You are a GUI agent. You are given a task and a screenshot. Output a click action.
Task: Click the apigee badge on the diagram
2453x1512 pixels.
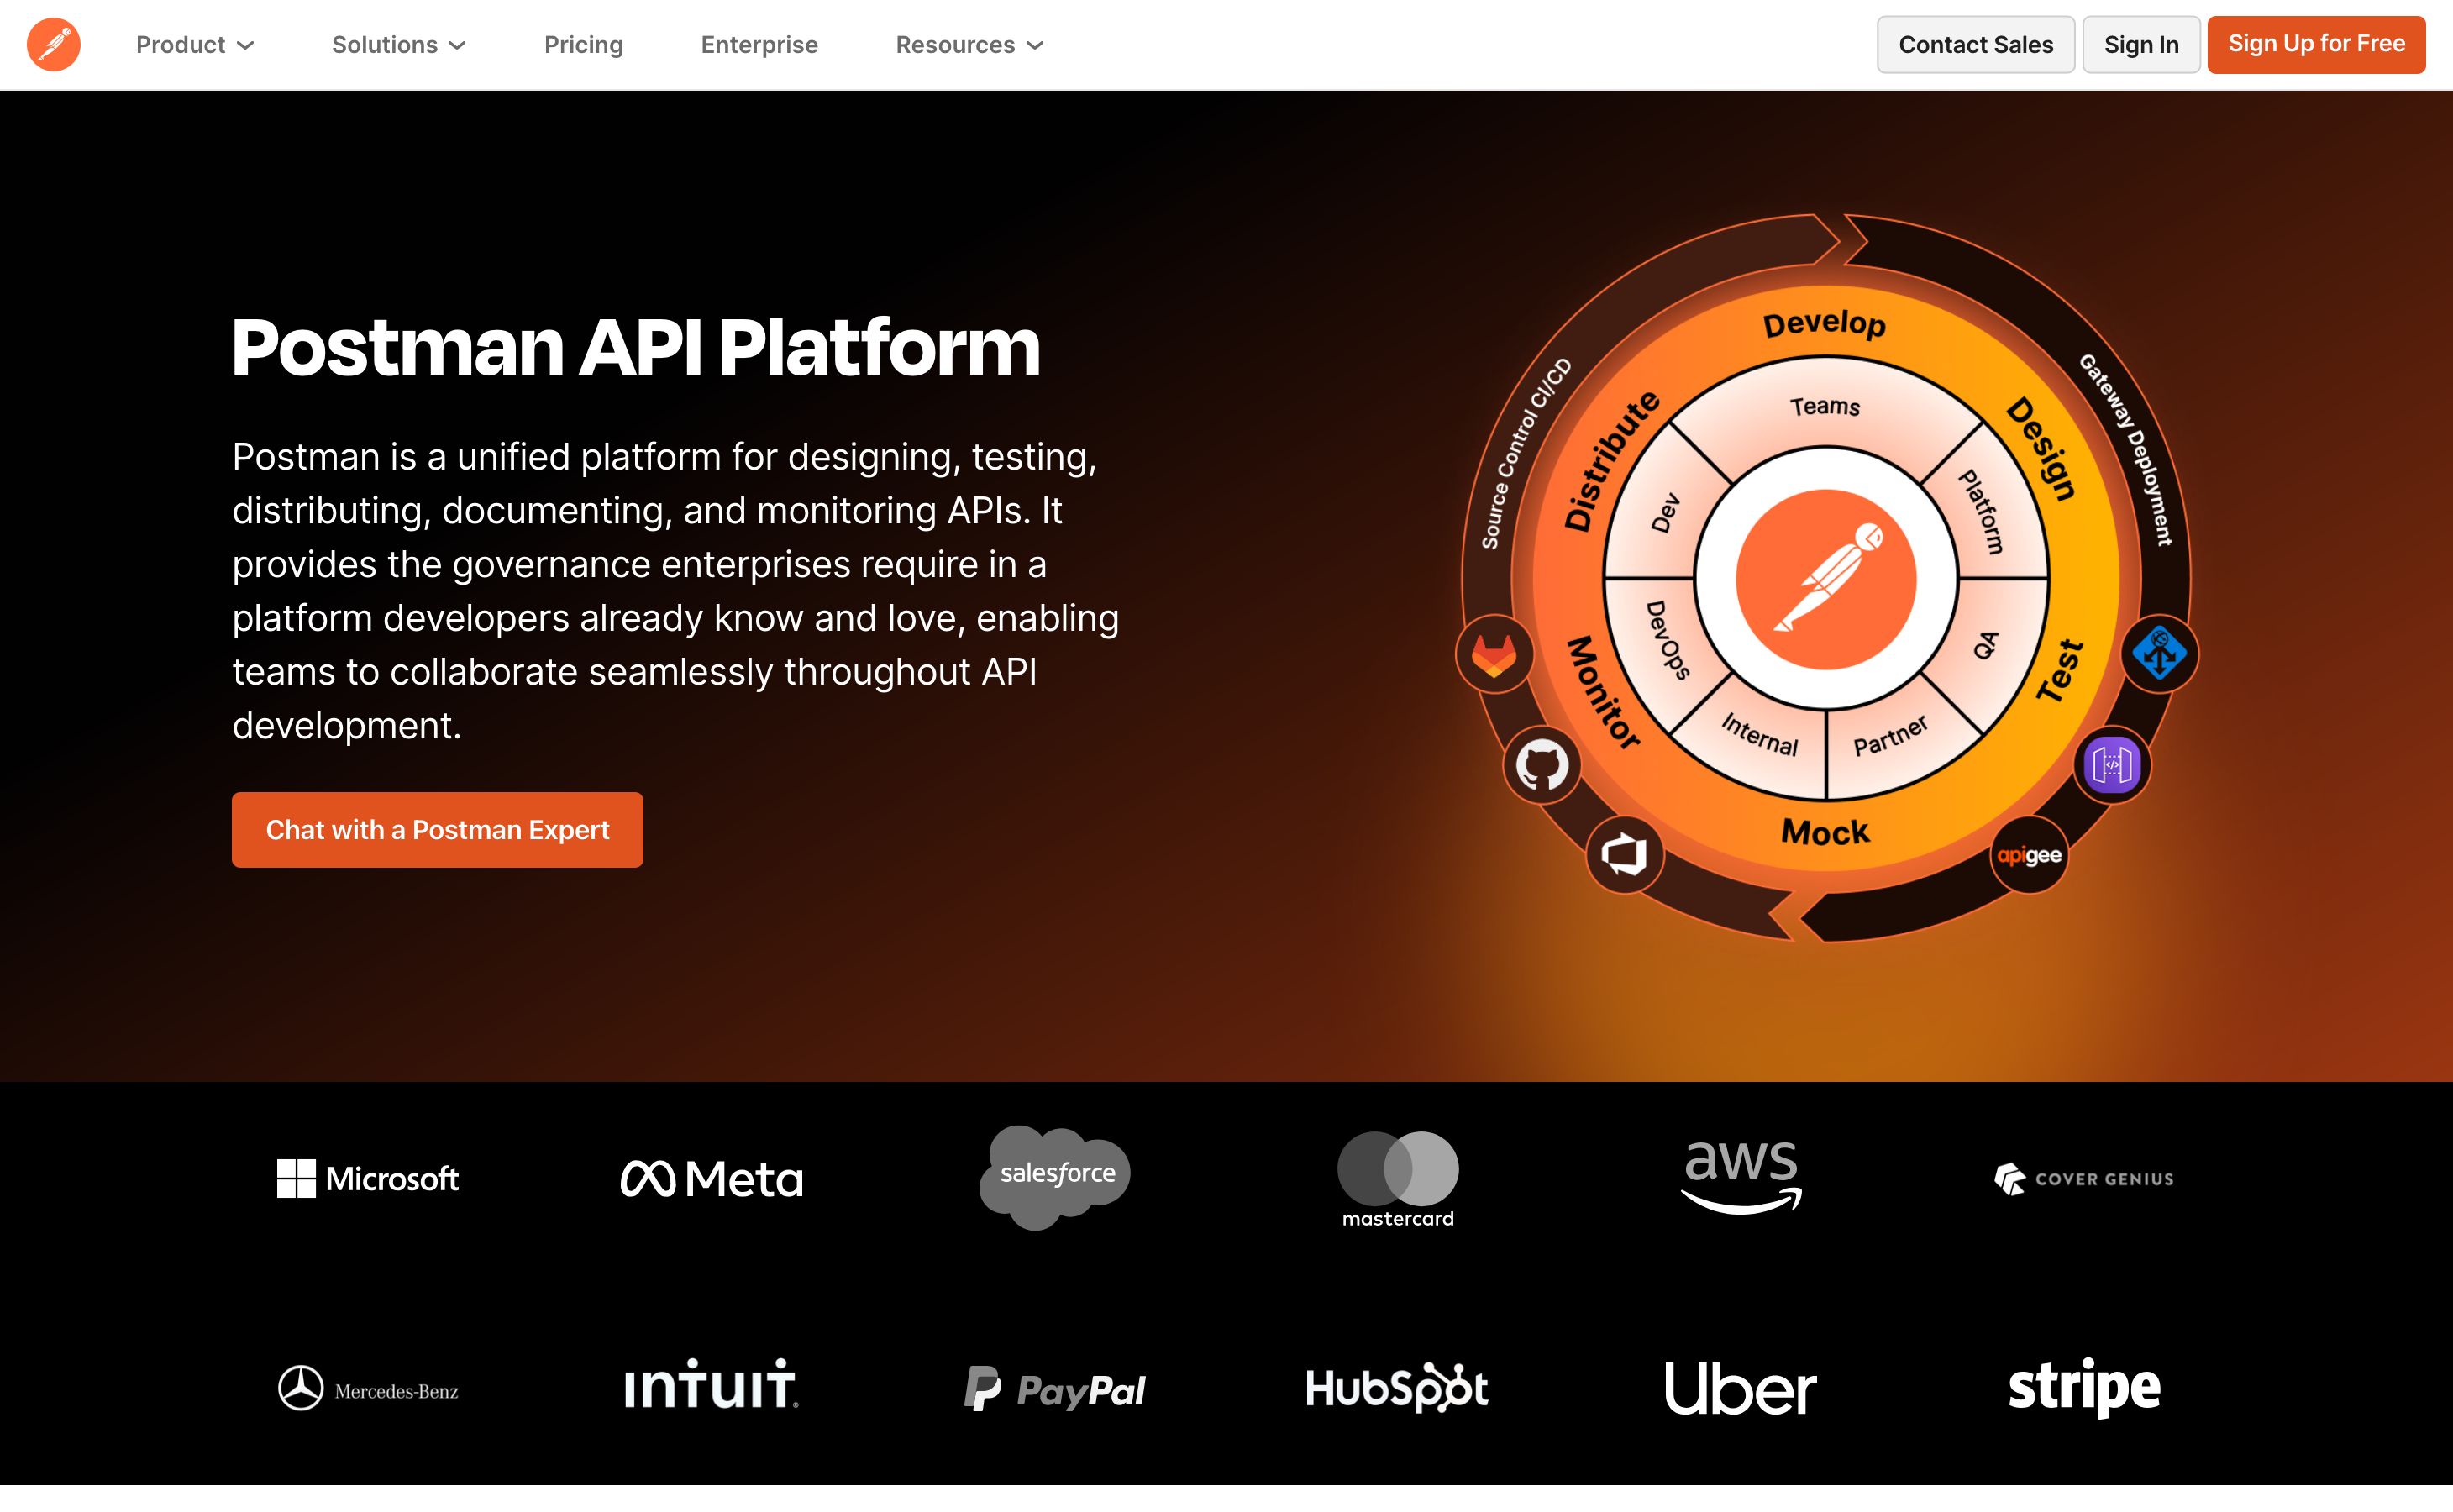point(2029,855)
